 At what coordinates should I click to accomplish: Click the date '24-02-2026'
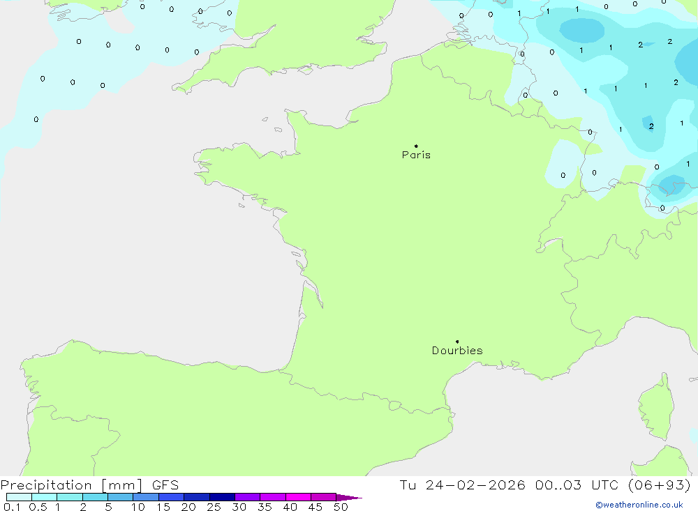click(475, 485)
